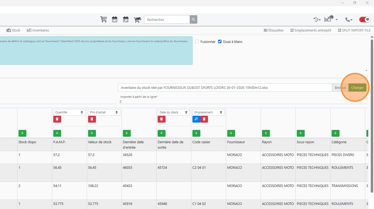Image resolution: width=374 pixels, height=209 pixels.
Task: Check the Fusionner checkbox
Action: (x=197, y=42)
